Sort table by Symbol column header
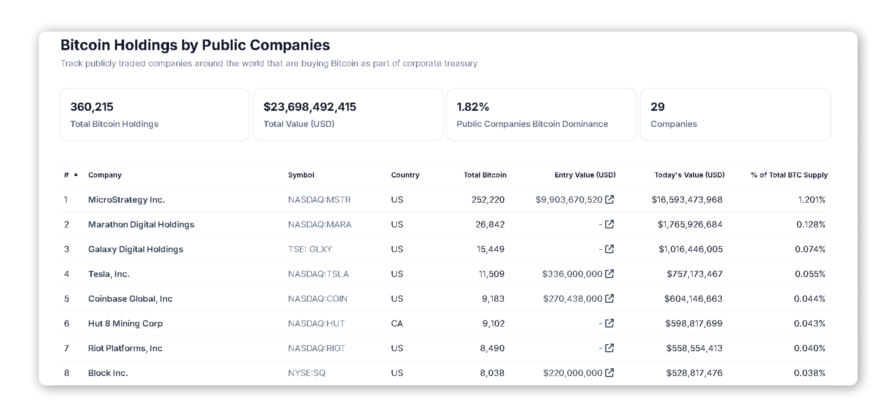This screenshot has width=896, height=417. point(301,175)
